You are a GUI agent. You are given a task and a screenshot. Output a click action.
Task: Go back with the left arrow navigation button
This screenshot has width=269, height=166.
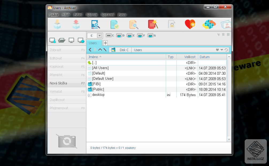click(x=90, y=50)
